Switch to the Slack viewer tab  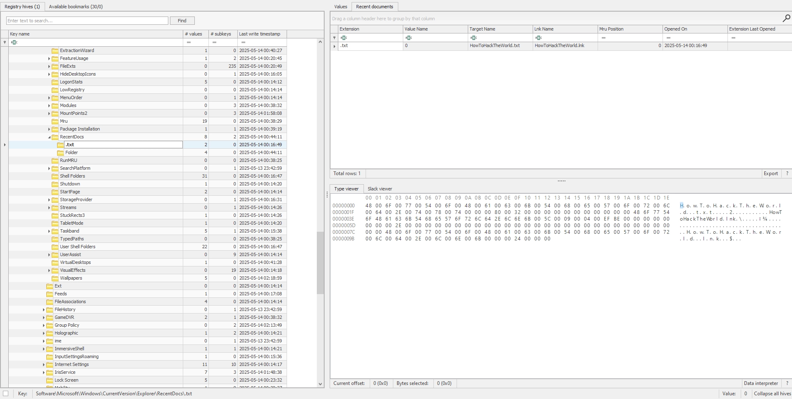(380, 189)
